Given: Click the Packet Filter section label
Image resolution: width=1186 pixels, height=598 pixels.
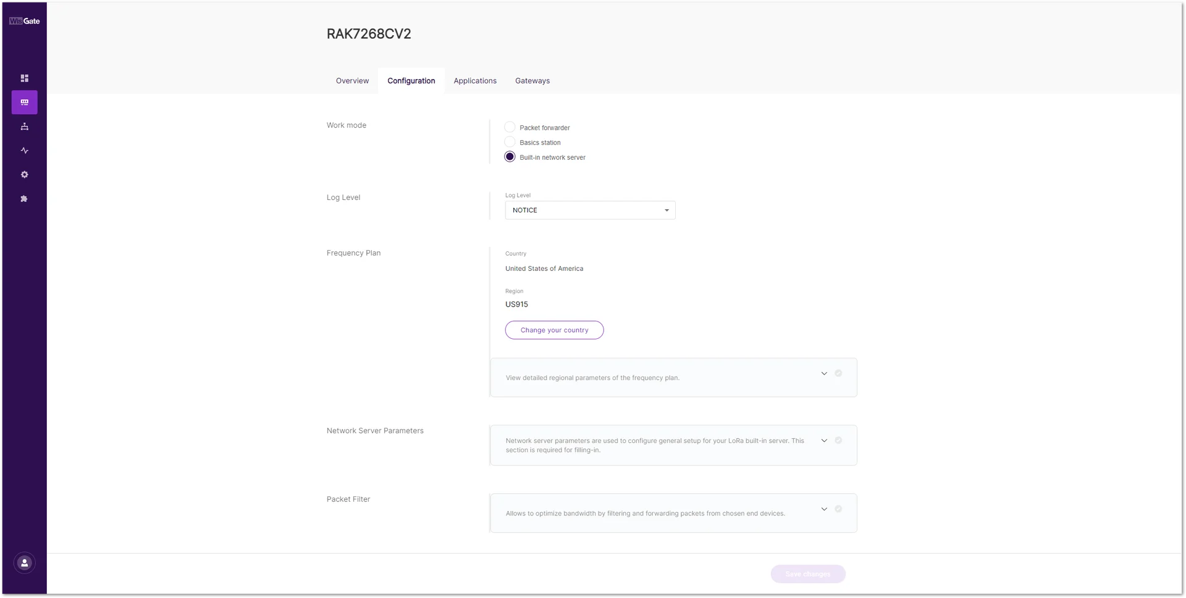Looking at the screenshot, I should (x=348, y=499).
